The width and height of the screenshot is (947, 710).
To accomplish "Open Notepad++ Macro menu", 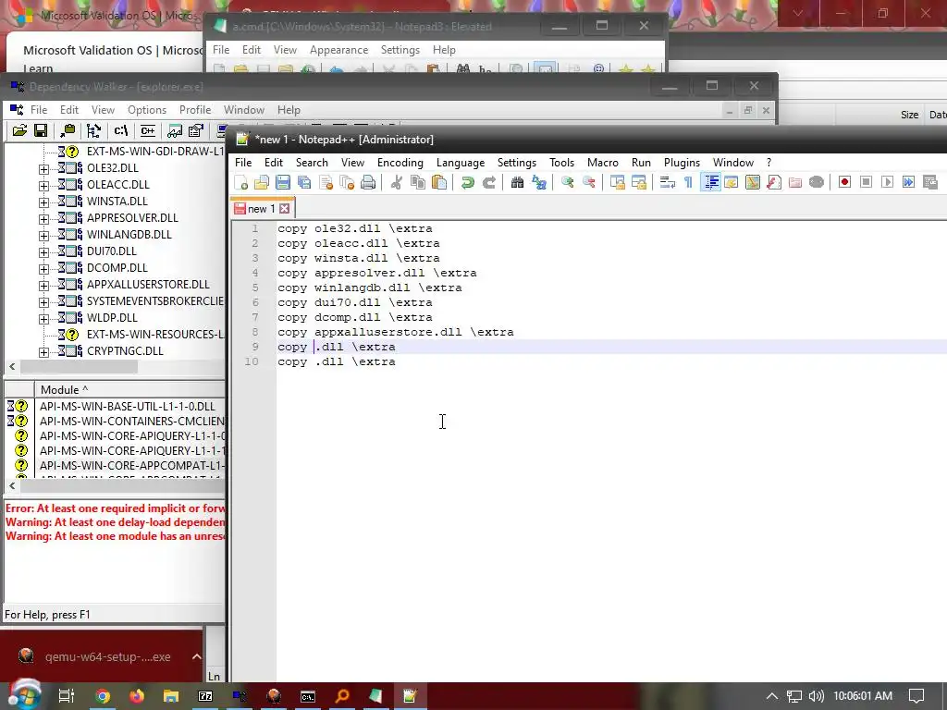I will pos(602,163).
